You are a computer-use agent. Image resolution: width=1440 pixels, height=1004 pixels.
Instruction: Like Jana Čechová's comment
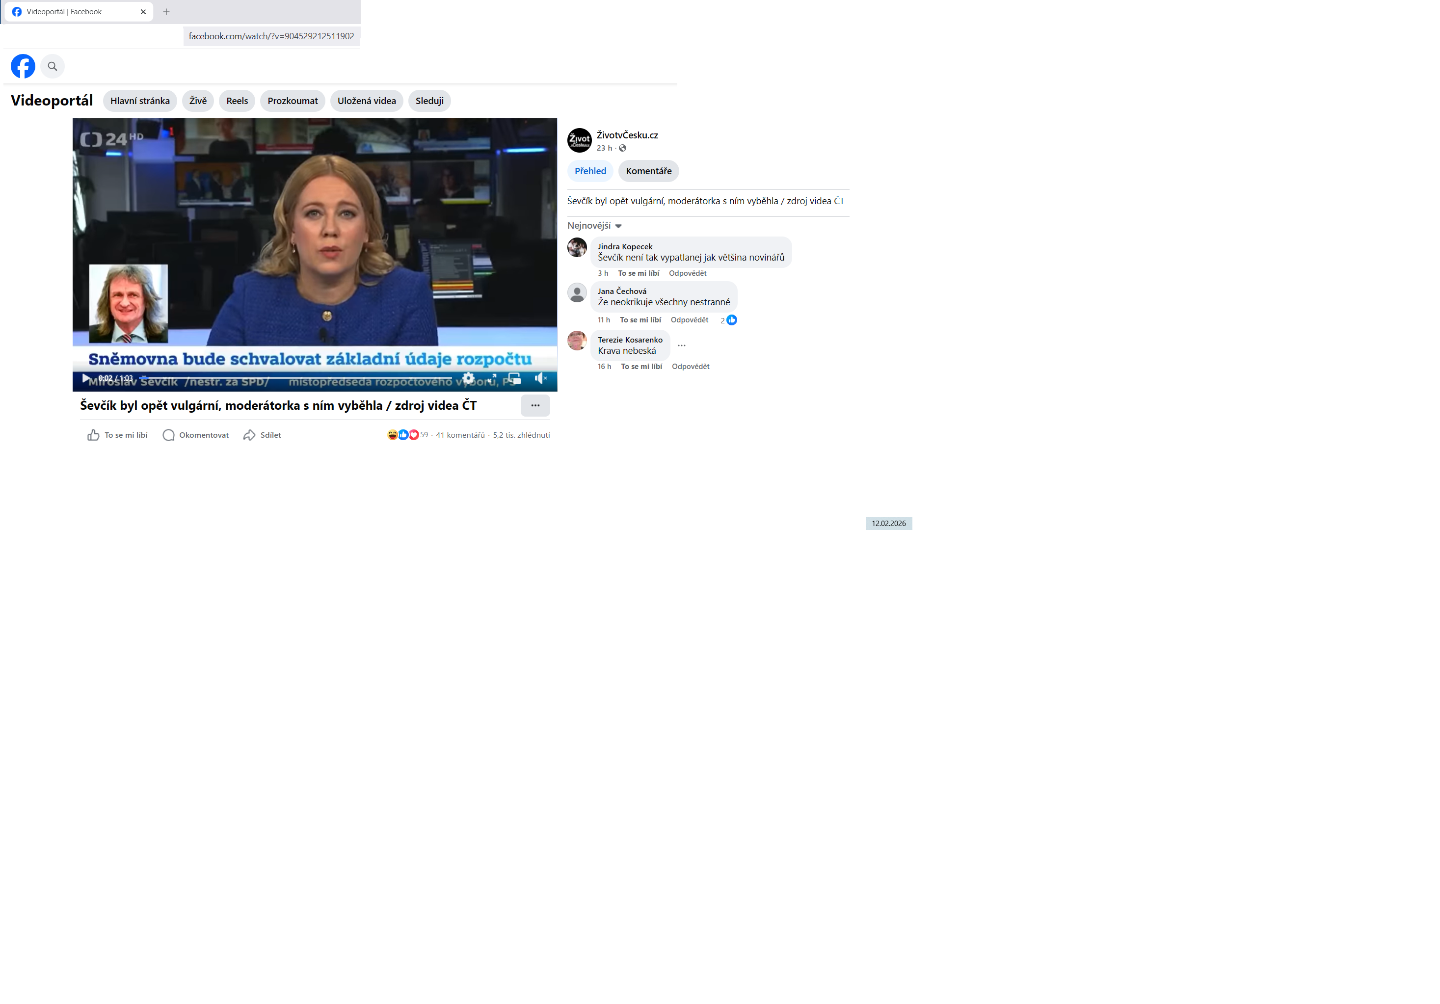tap(640, 320)
